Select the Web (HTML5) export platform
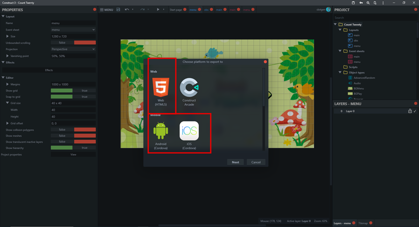This screenshot has height=227, width=419. pyautogui.click(x=161, y=92)
